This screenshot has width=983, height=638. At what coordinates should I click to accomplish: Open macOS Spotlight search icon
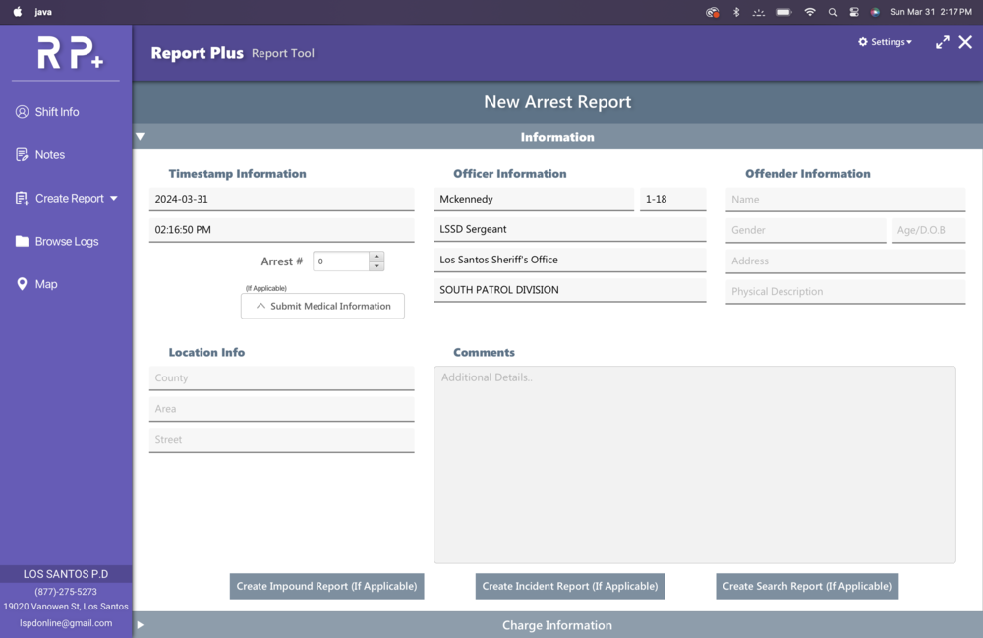[833, 12]
